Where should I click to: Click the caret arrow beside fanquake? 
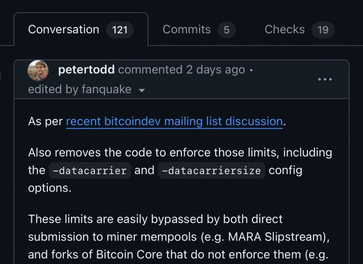(141, 90)
